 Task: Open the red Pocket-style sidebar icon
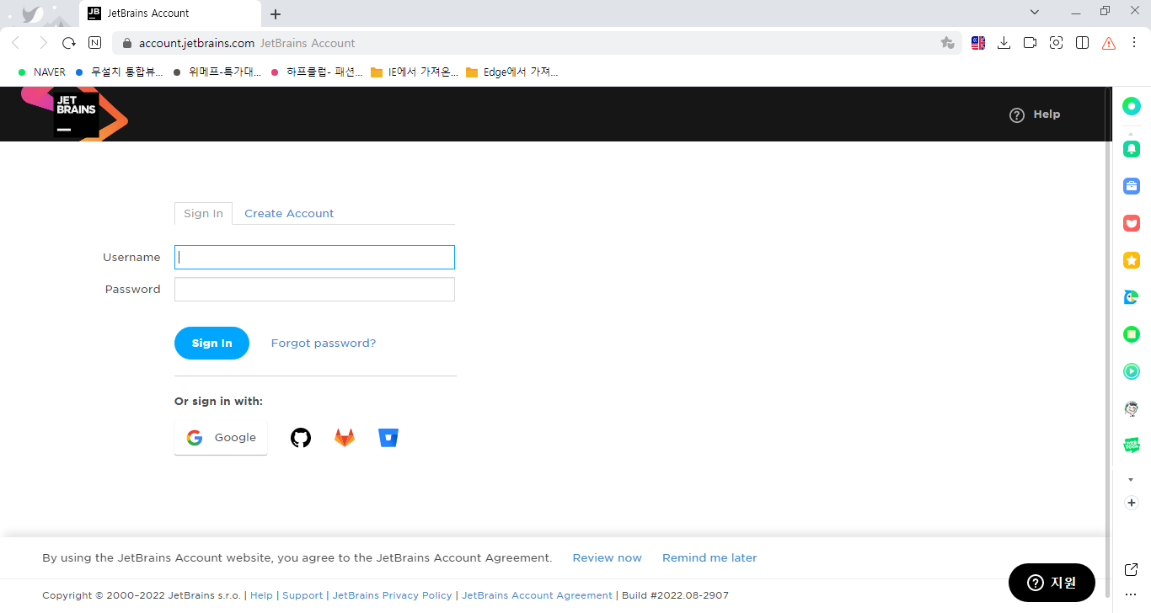[x=1132, y=223]
